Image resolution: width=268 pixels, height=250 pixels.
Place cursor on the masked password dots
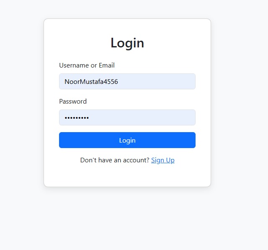77,118
